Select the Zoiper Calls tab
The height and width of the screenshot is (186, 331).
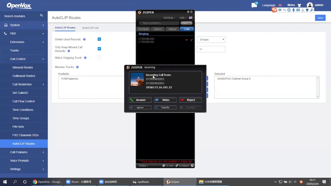(x=187, y=29)
